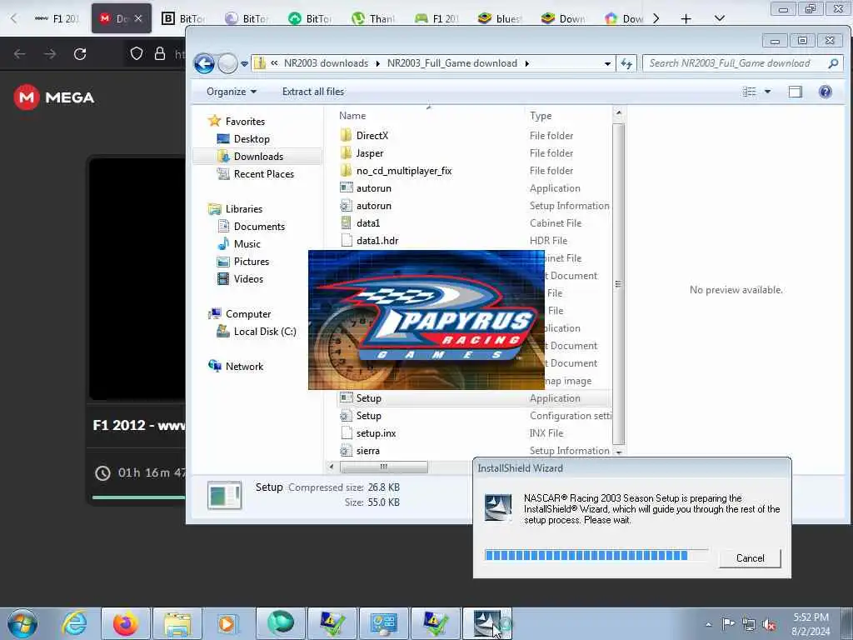Toggle the preview pane button
This screenshot has width=853, height=640.
[795, 92]
